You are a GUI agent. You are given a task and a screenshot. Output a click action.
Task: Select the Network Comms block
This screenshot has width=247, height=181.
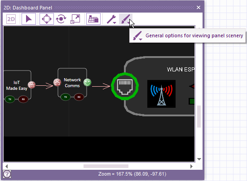point(72,83)
